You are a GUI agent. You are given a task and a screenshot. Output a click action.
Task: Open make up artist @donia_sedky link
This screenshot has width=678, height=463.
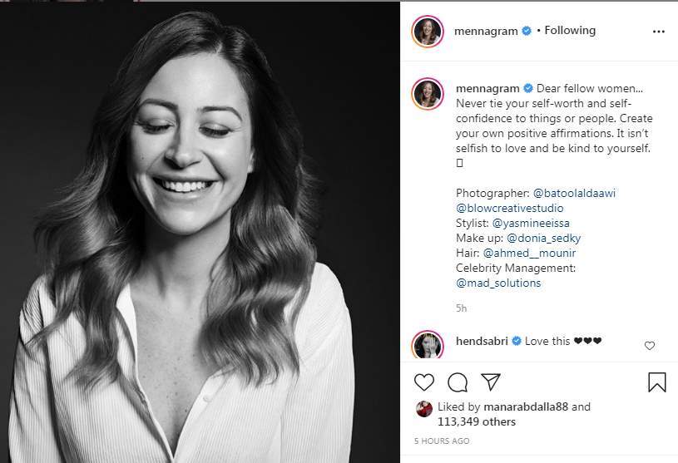pyautogui.click(x=542, y=238)
